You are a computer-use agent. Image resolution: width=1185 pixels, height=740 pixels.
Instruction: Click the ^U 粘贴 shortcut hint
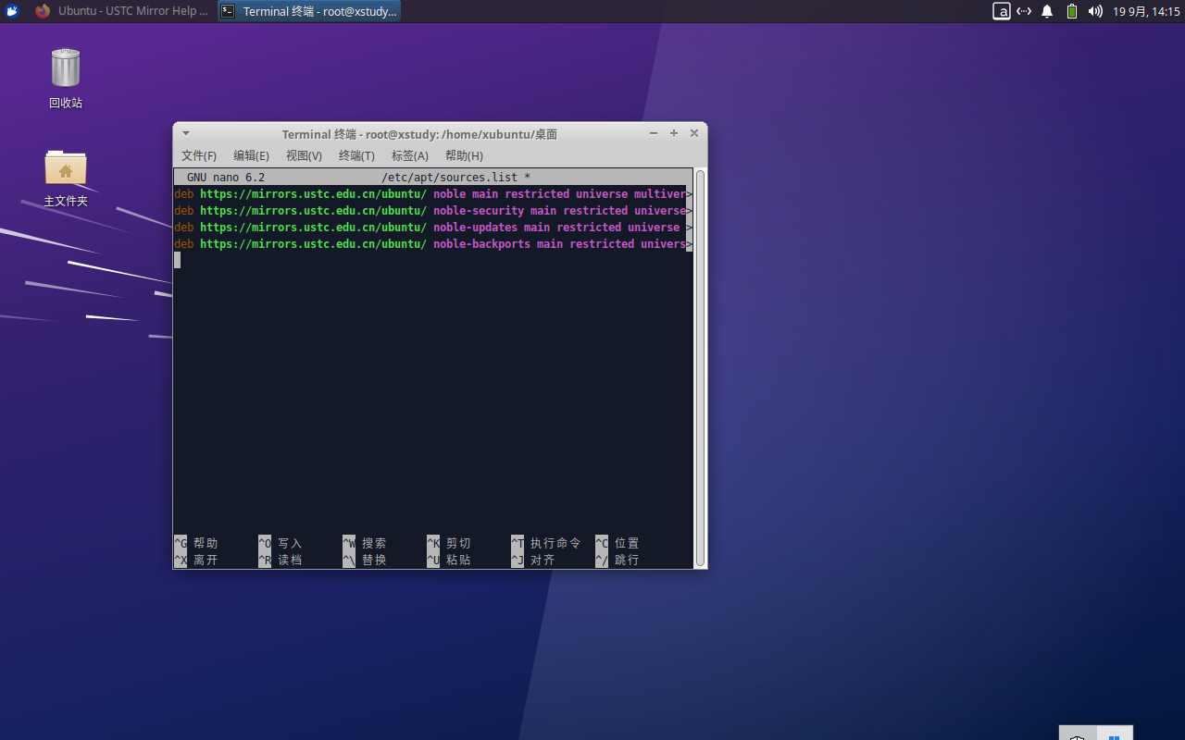(449, 560)
